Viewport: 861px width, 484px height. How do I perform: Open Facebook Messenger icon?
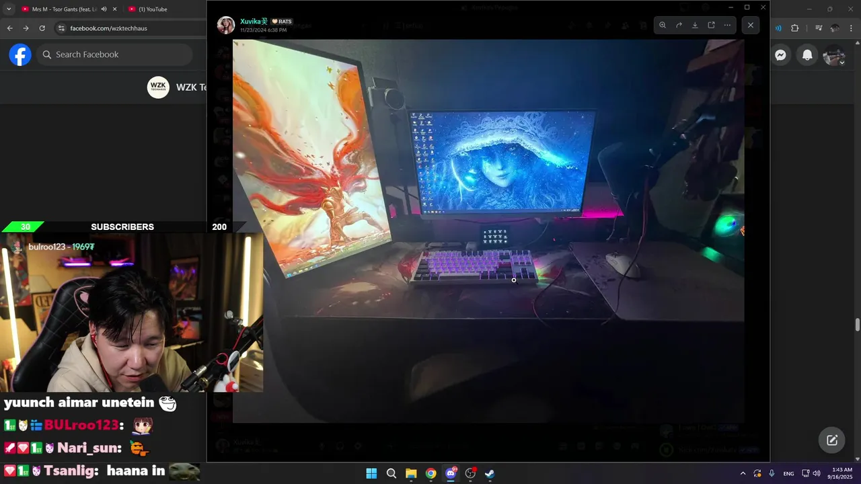tap(780, 55)
